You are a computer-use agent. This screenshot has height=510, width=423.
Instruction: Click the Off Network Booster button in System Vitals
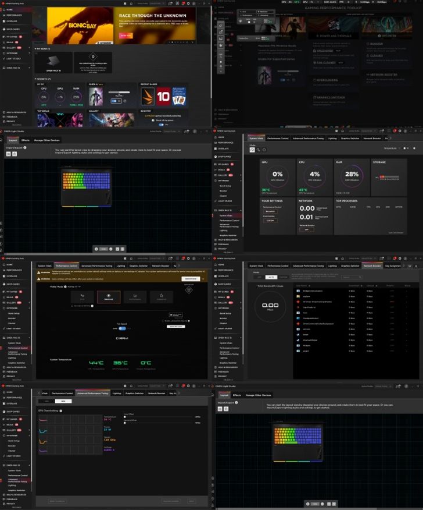(306, 229)
